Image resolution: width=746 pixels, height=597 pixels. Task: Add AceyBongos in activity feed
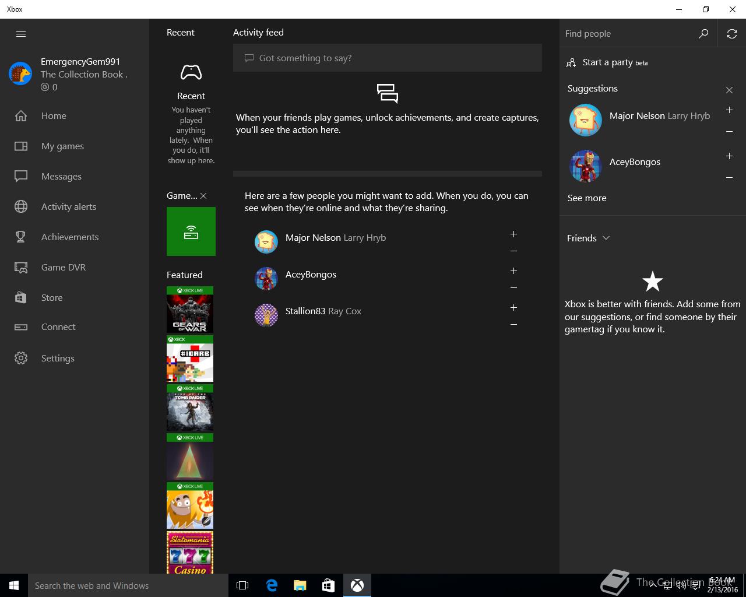coord(513,271)
